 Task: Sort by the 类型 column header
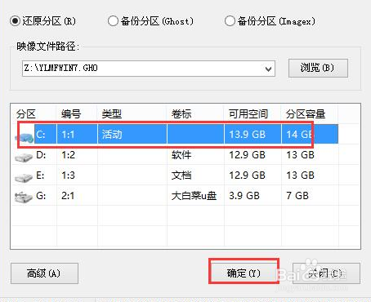[x=112, y=113]
